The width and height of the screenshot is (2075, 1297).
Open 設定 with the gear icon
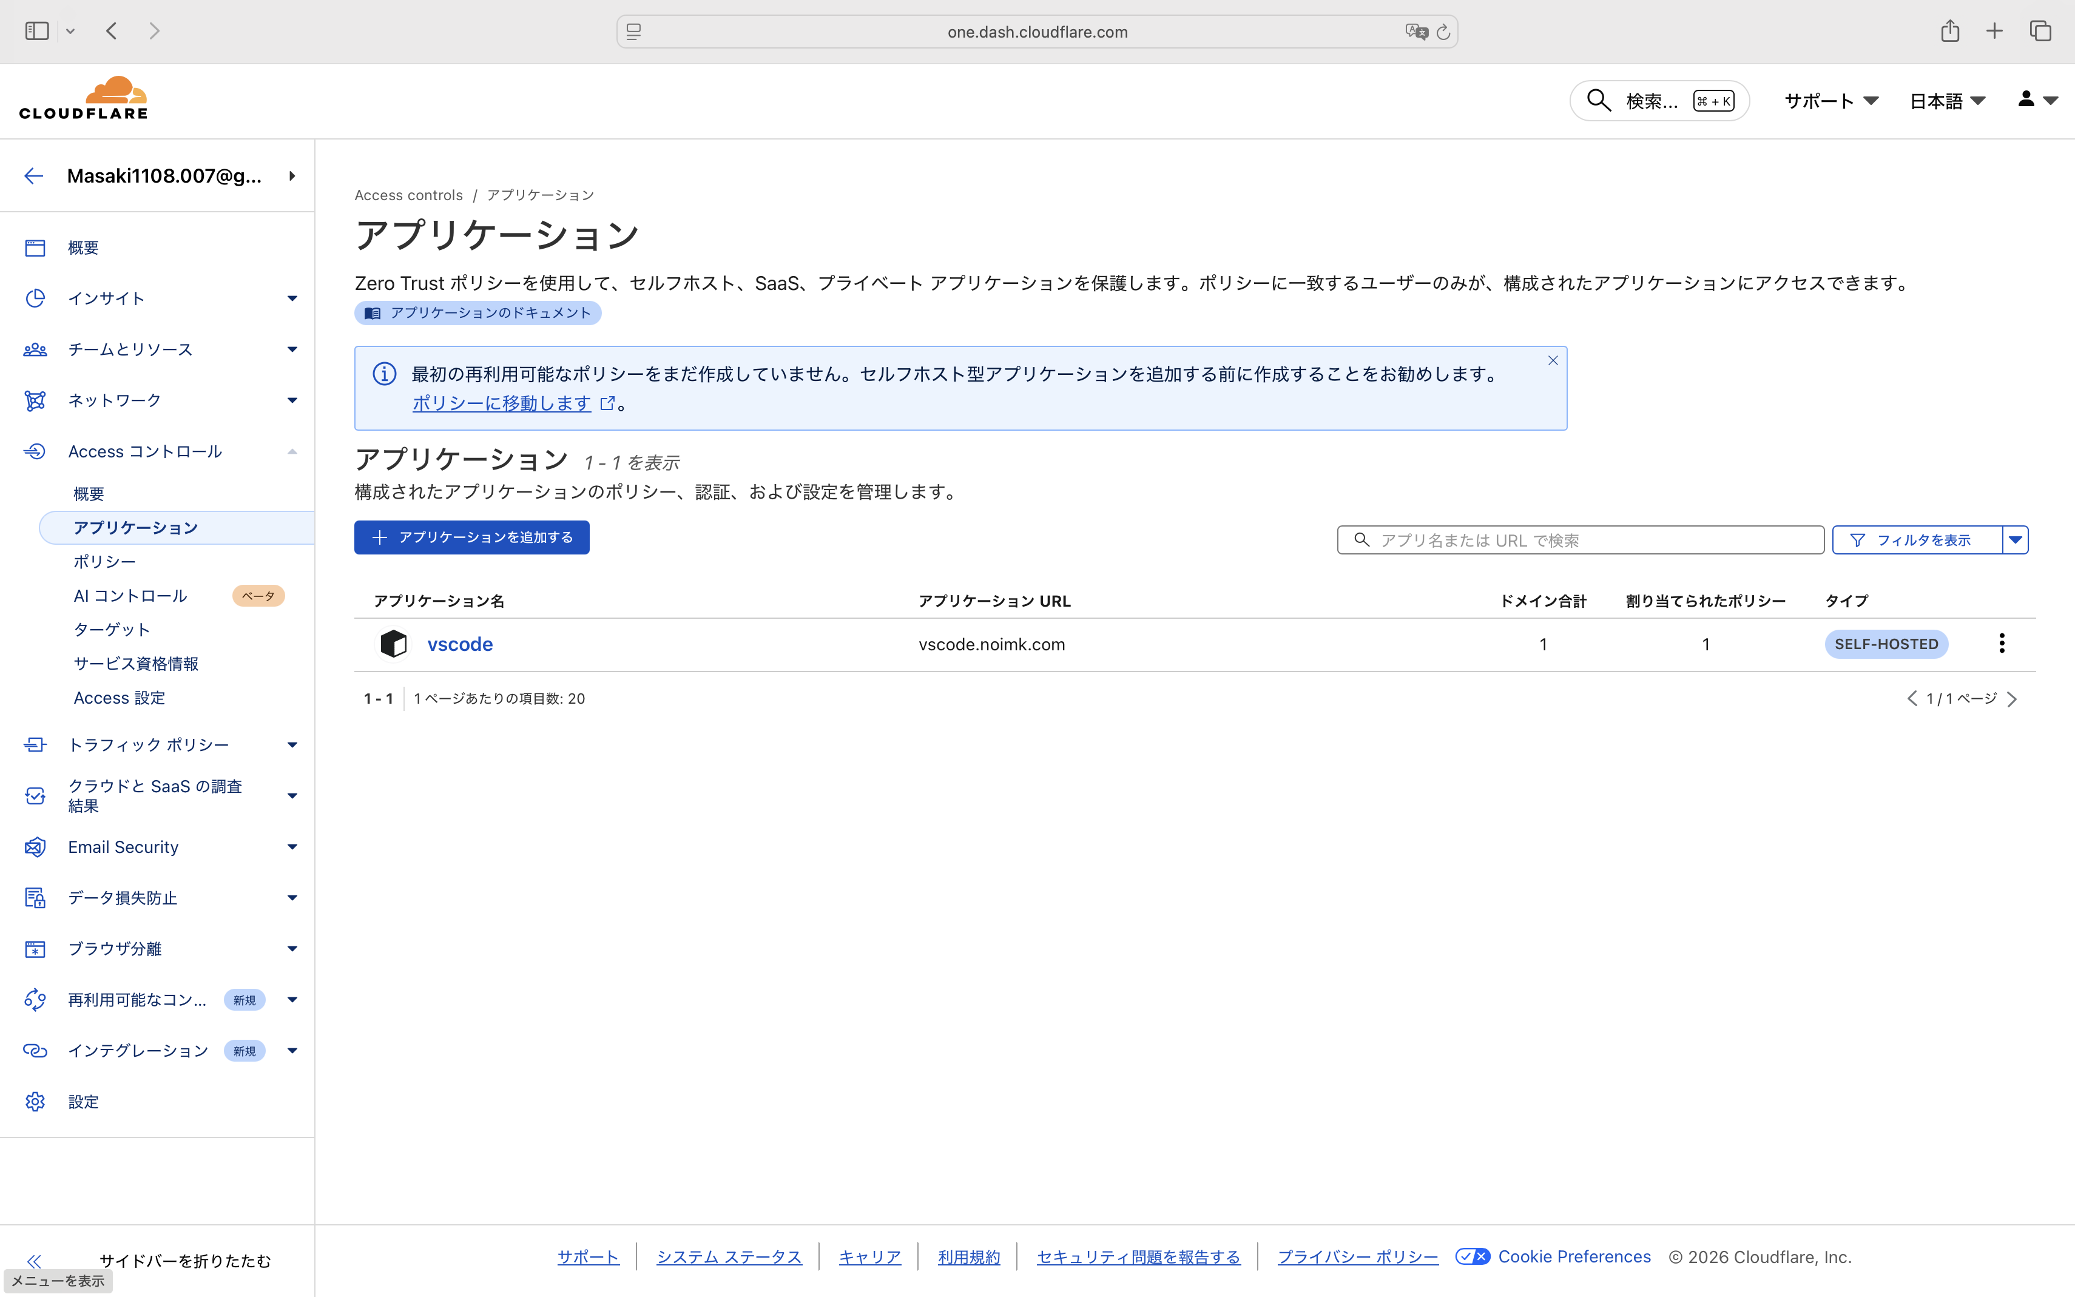click(35, 1102)
